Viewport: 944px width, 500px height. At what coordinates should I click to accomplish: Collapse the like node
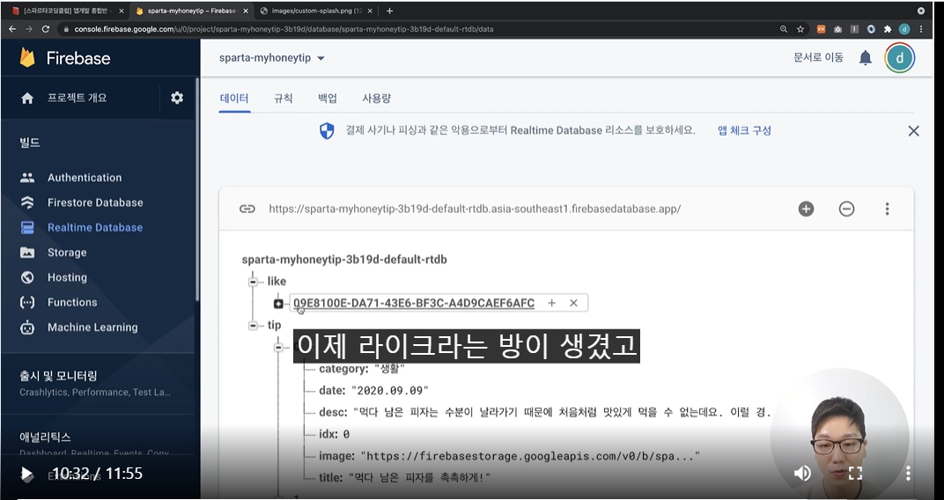pos(253,282)
